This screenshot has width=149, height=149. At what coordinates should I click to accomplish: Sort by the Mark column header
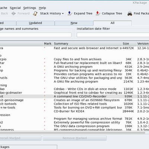tap(48, 44)
